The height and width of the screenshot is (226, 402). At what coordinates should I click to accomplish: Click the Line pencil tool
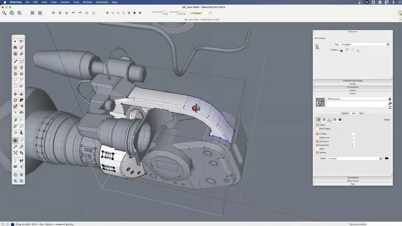(x=15, y=62)
